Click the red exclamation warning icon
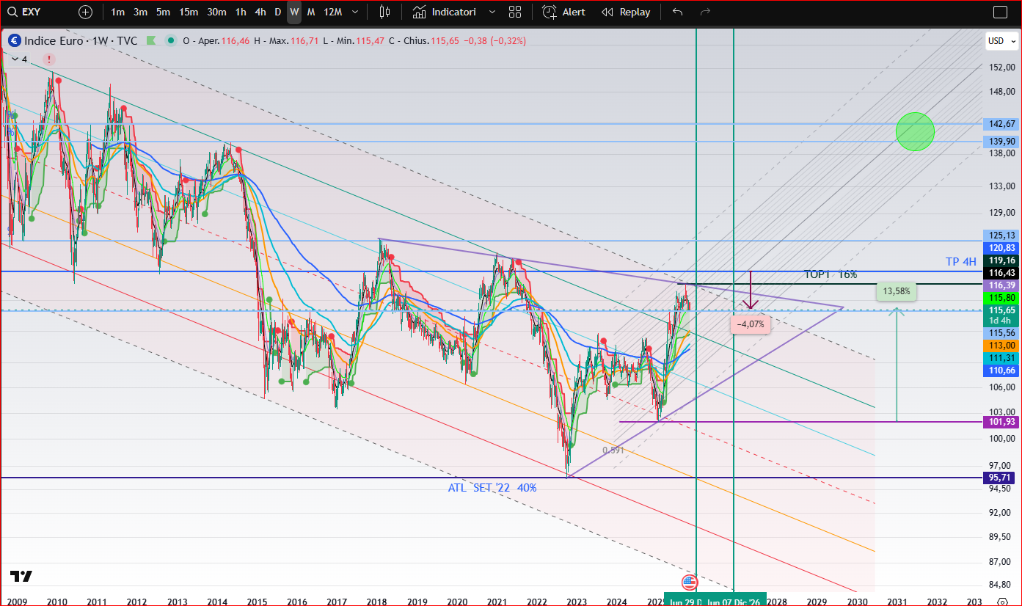Image resolution: width=1022 pixels, height=606 pixels. coord(48,59)
